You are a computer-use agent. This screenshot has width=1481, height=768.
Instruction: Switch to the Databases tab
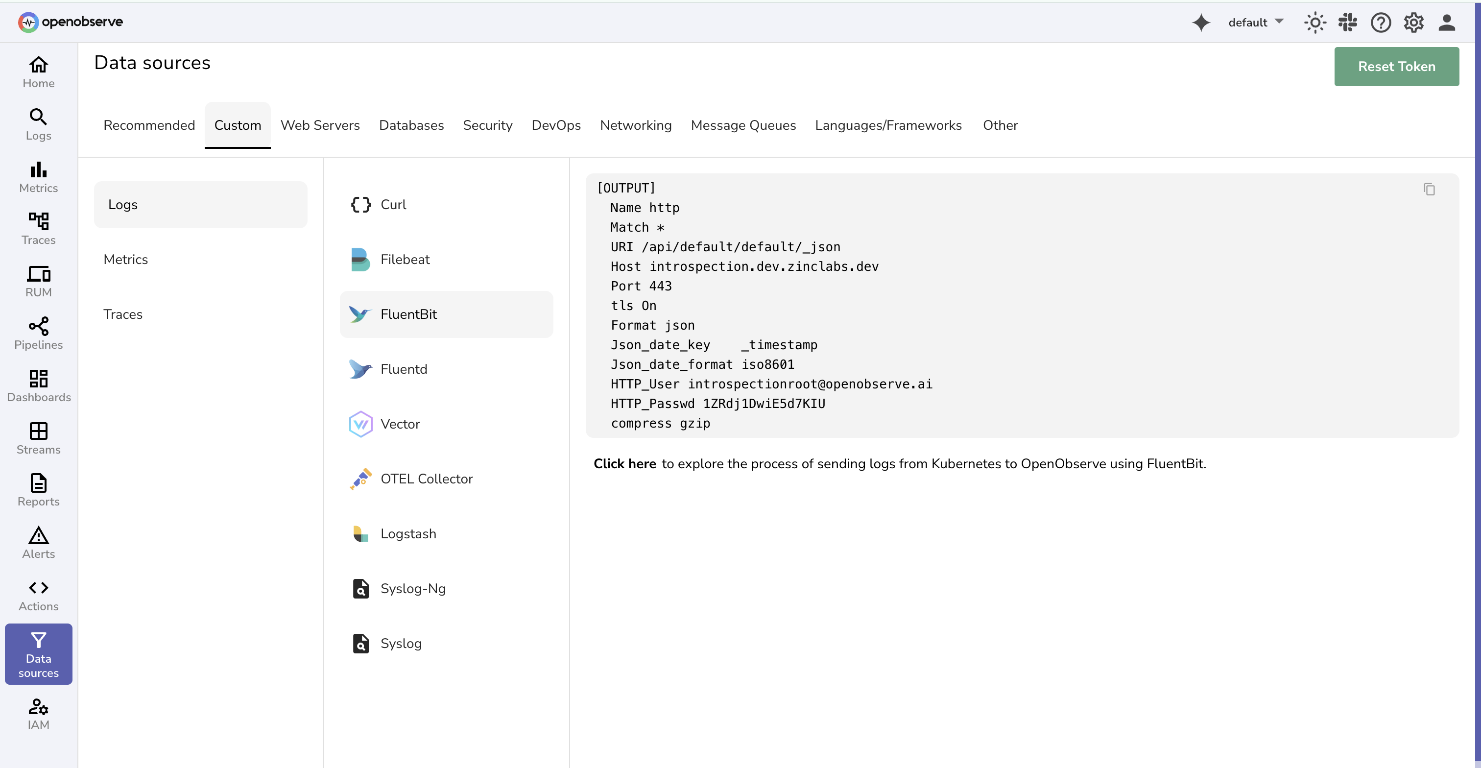(411, 125)
